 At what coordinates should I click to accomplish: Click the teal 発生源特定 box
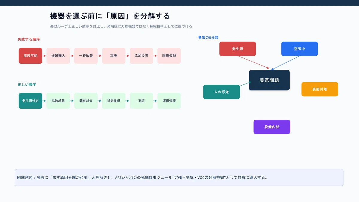click(x=31, y=101)
